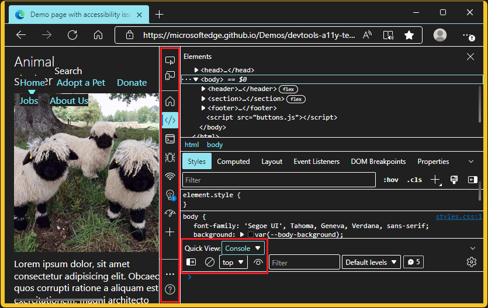Switch to the Layout tab

[x=272, y=162]
